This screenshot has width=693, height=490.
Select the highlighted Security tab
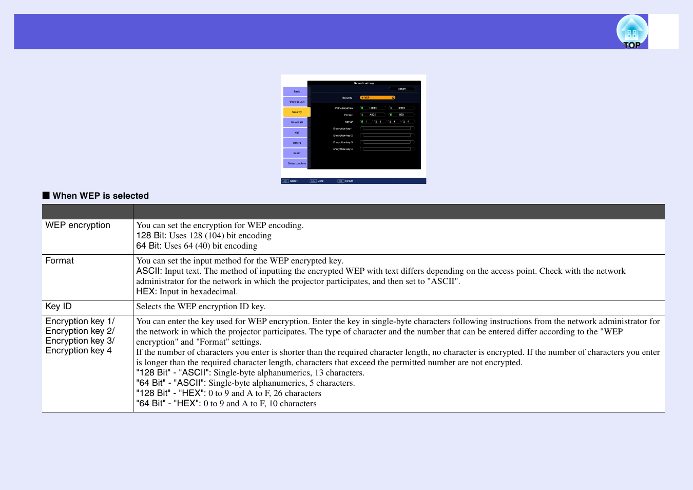tap(296, 112)
